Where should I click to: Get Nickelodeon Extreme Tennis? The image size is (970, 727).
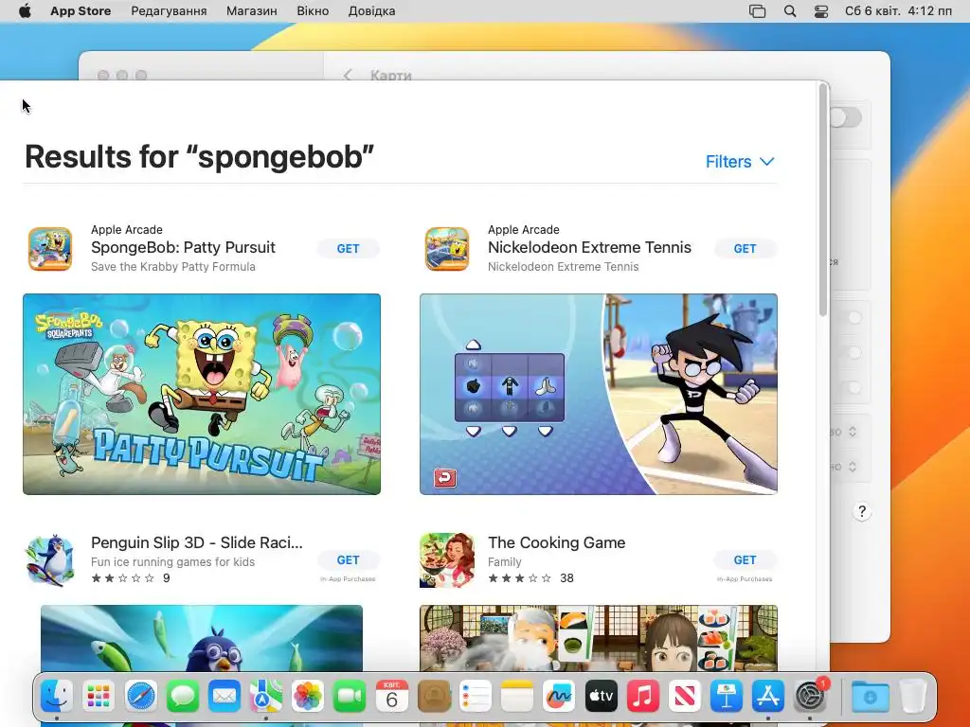745,249
